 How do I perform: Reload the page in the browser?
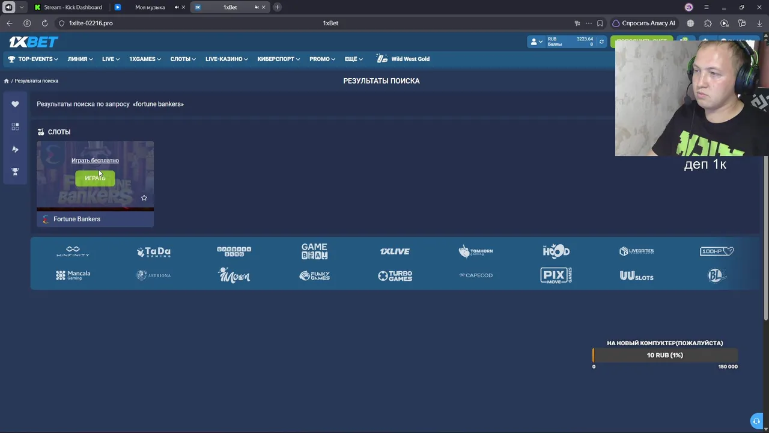coord(44,23)
